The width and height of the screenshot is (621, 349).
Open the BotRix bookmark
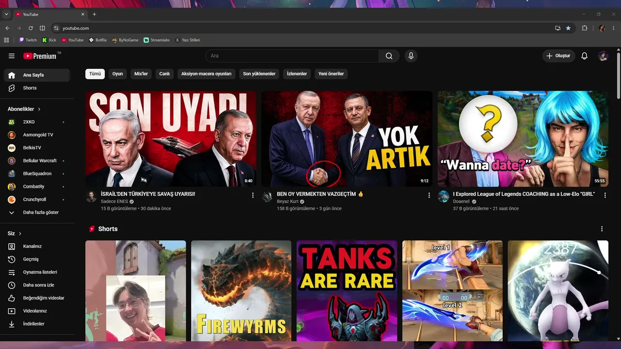(x=98, y=40)
